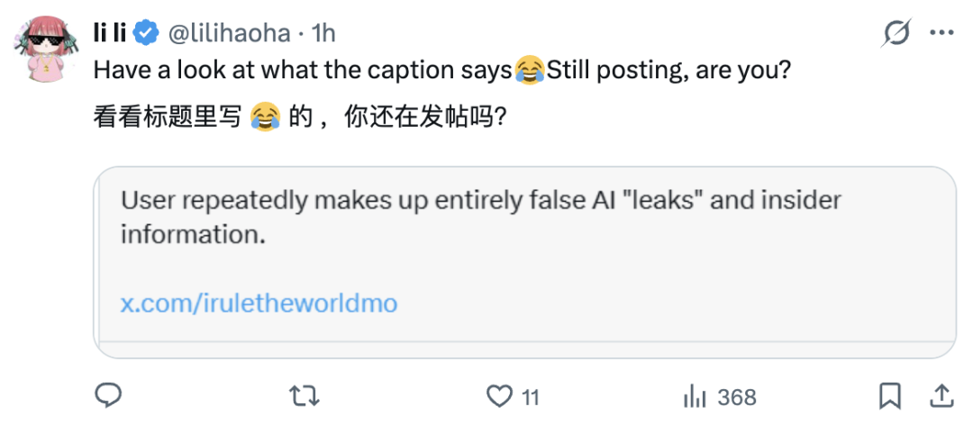
Task: Like the post with the heart
Action: click(x=498, y=395)
